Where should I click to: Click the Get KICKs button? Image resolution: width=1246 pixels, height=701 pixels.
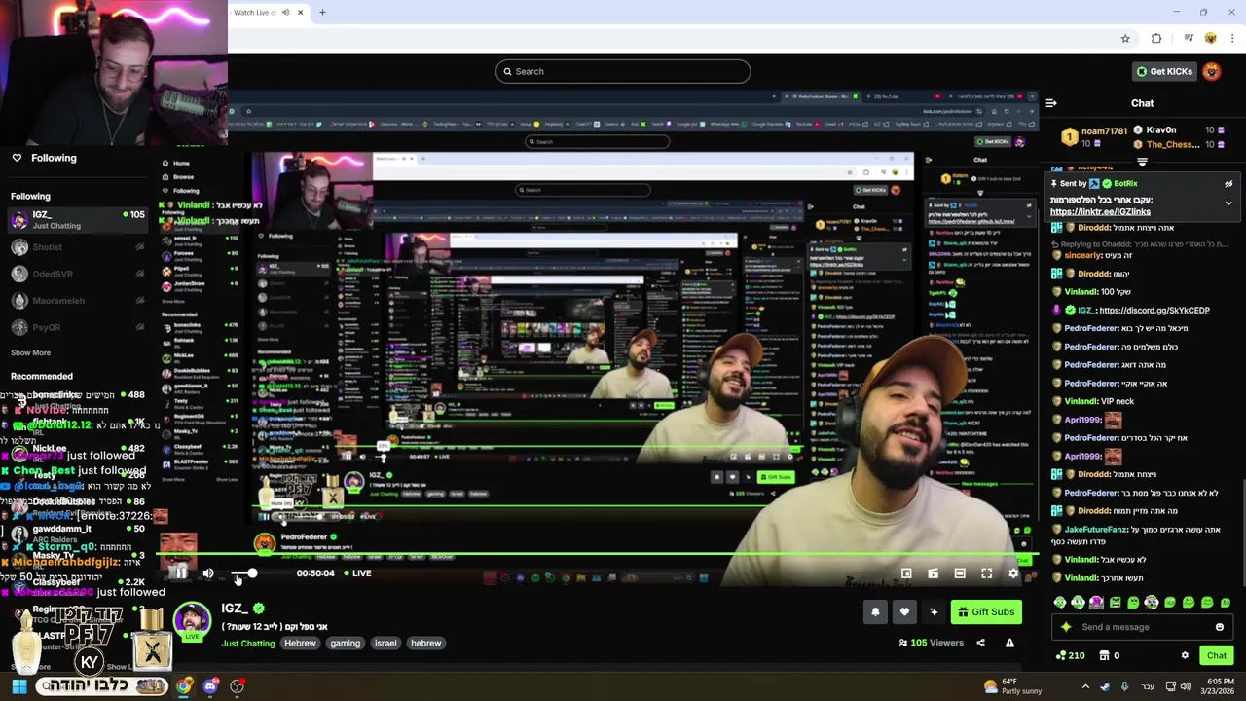pyautogui.click(x=1164, y=71)
